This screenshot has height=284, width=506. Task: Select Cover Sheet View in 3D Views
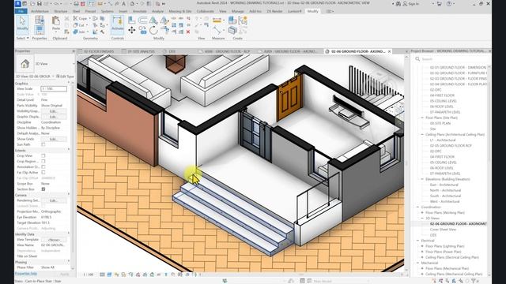[x=443, y=230]
